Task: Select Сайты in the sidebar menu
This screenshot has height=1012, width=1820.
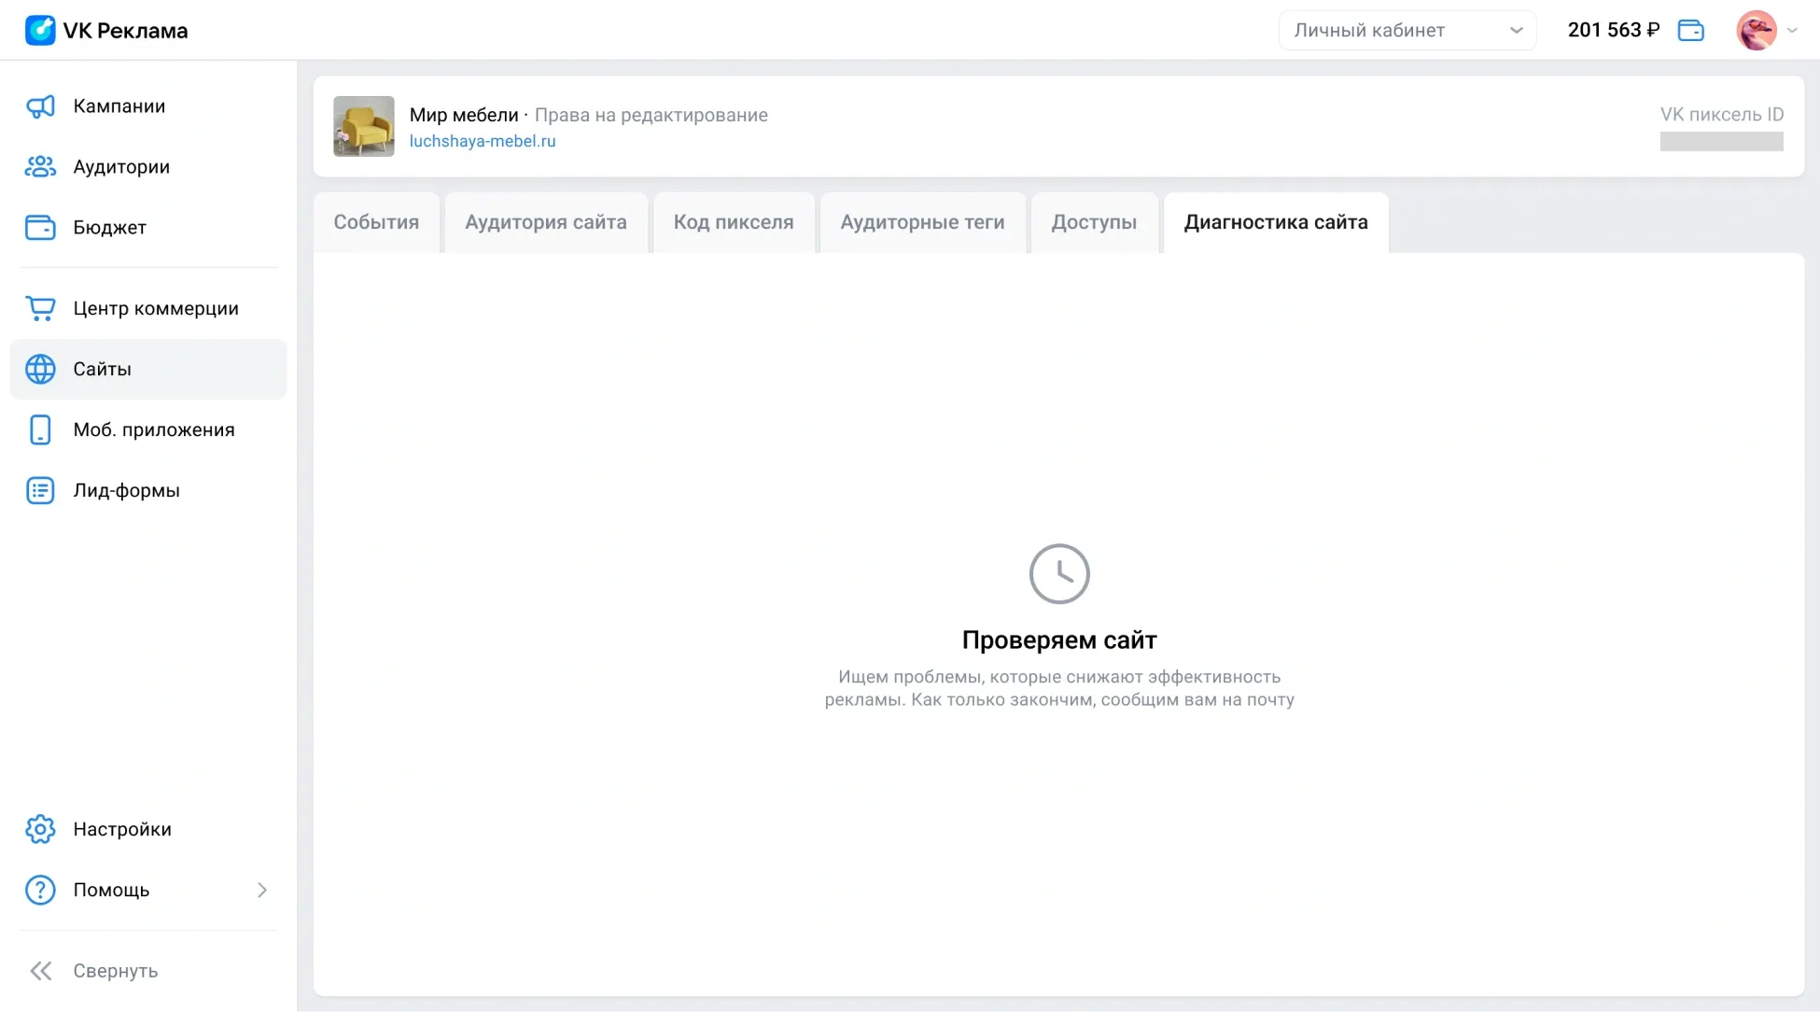Action: click(x=103, y=369)
